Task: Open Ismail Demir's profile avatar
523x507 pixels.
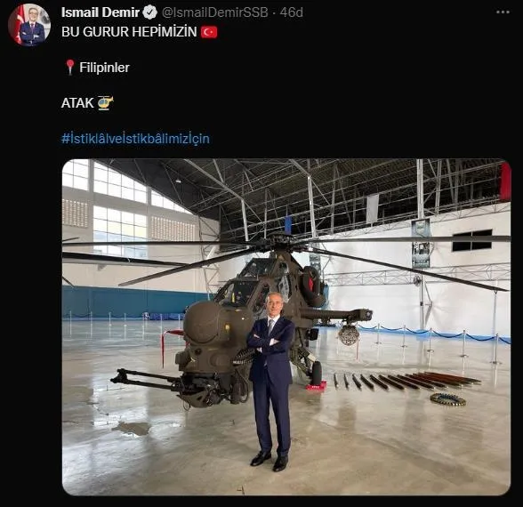Action: (29, 24)
